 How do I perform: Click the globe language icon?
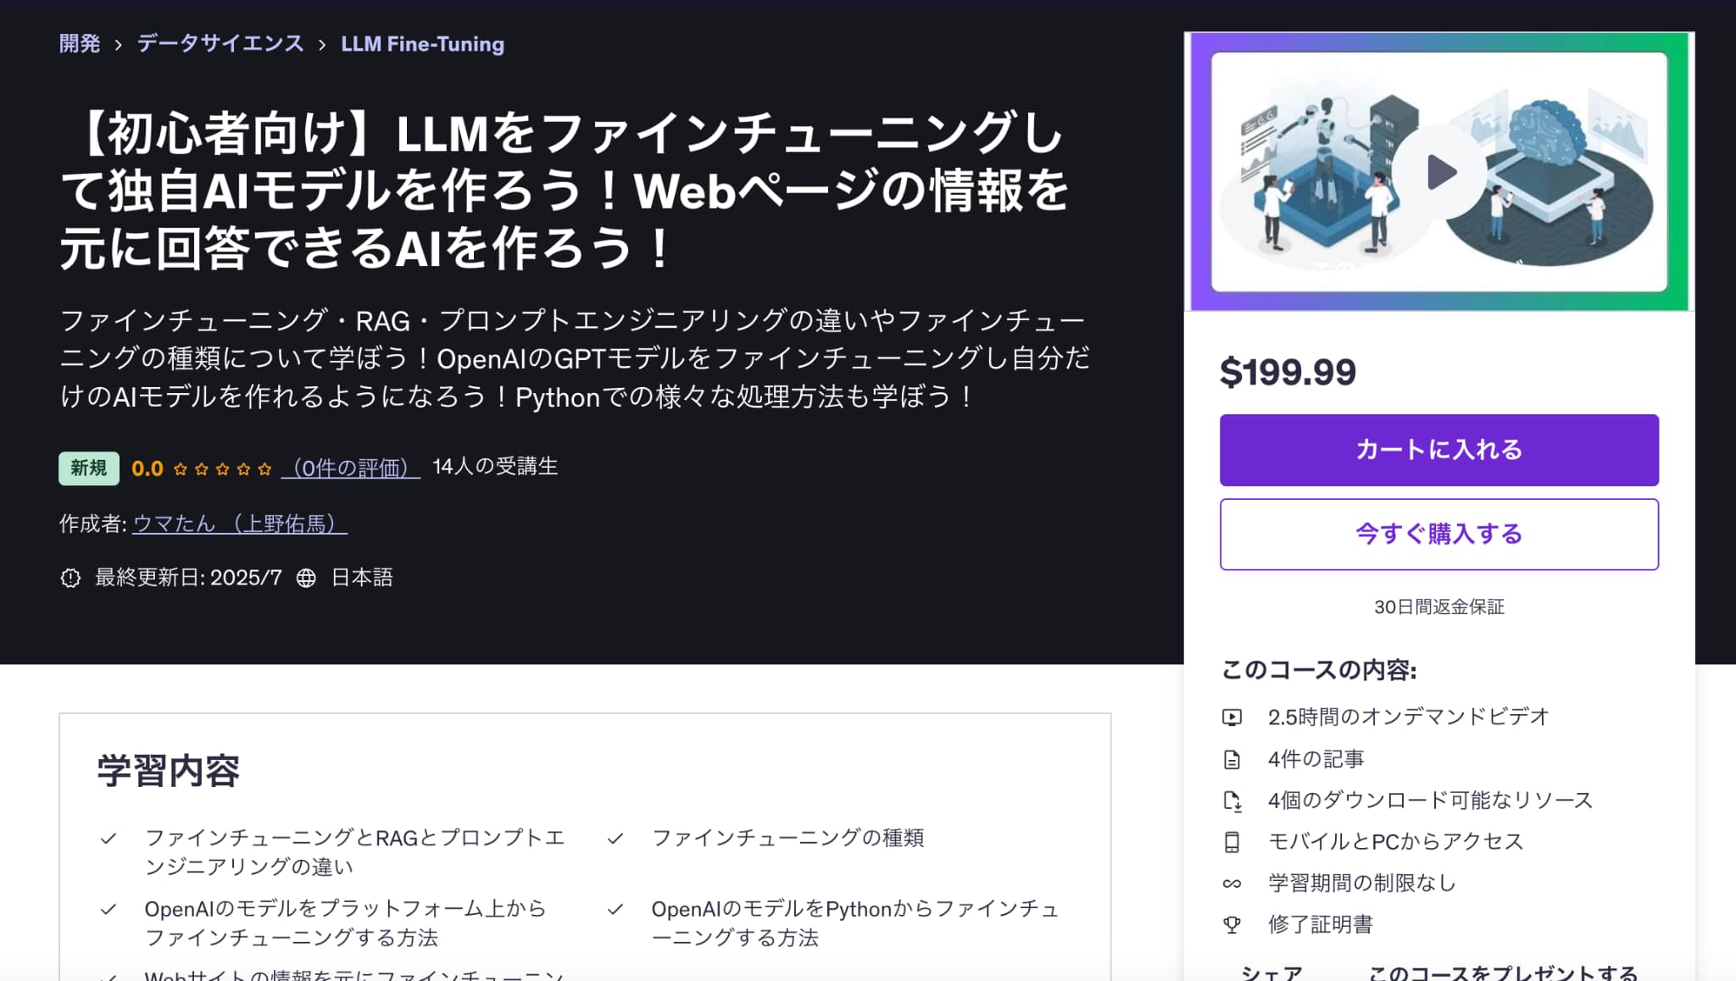click(x=306, y=578)
